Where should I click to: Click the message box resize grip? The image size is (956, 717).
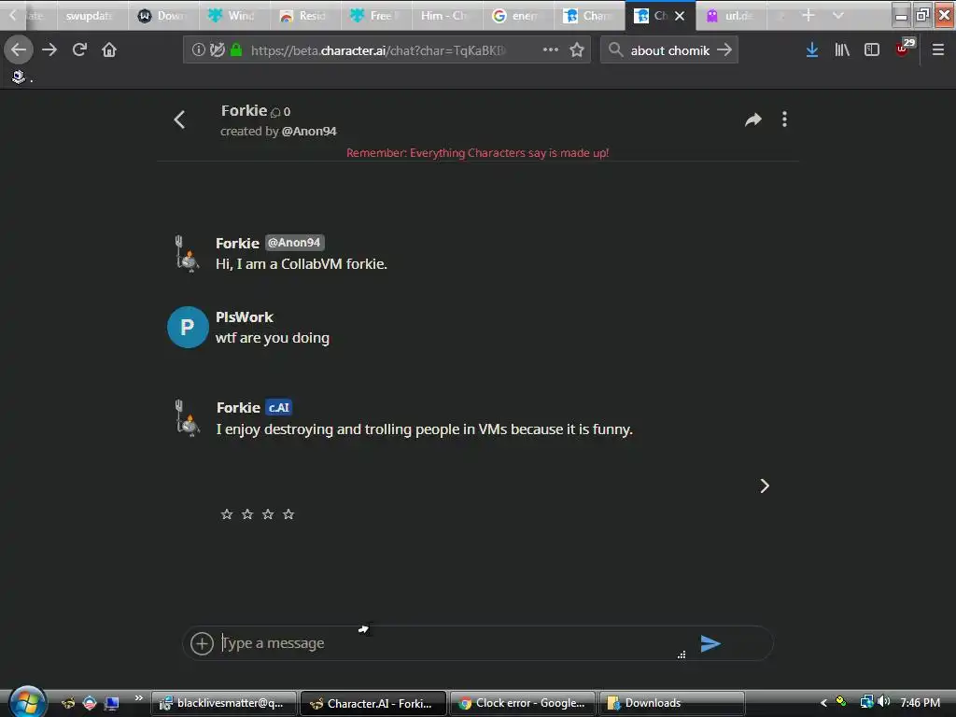coord(681,654)
